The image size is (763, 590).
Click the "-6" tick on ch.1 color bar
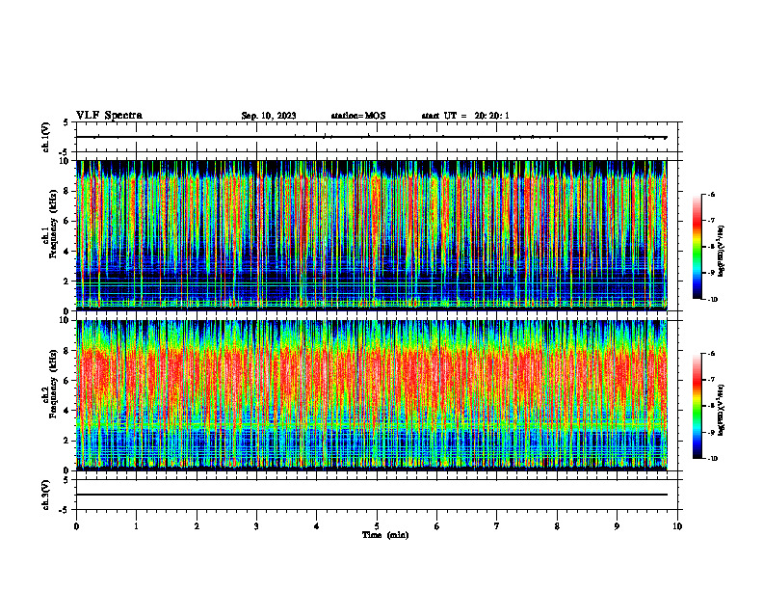pyautogui.click(x=712, y=194)
